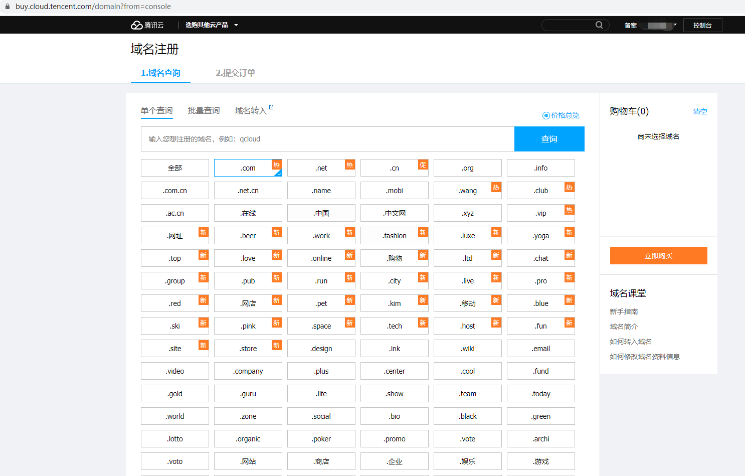Select the 全部 suffix option

pos(175,168)
